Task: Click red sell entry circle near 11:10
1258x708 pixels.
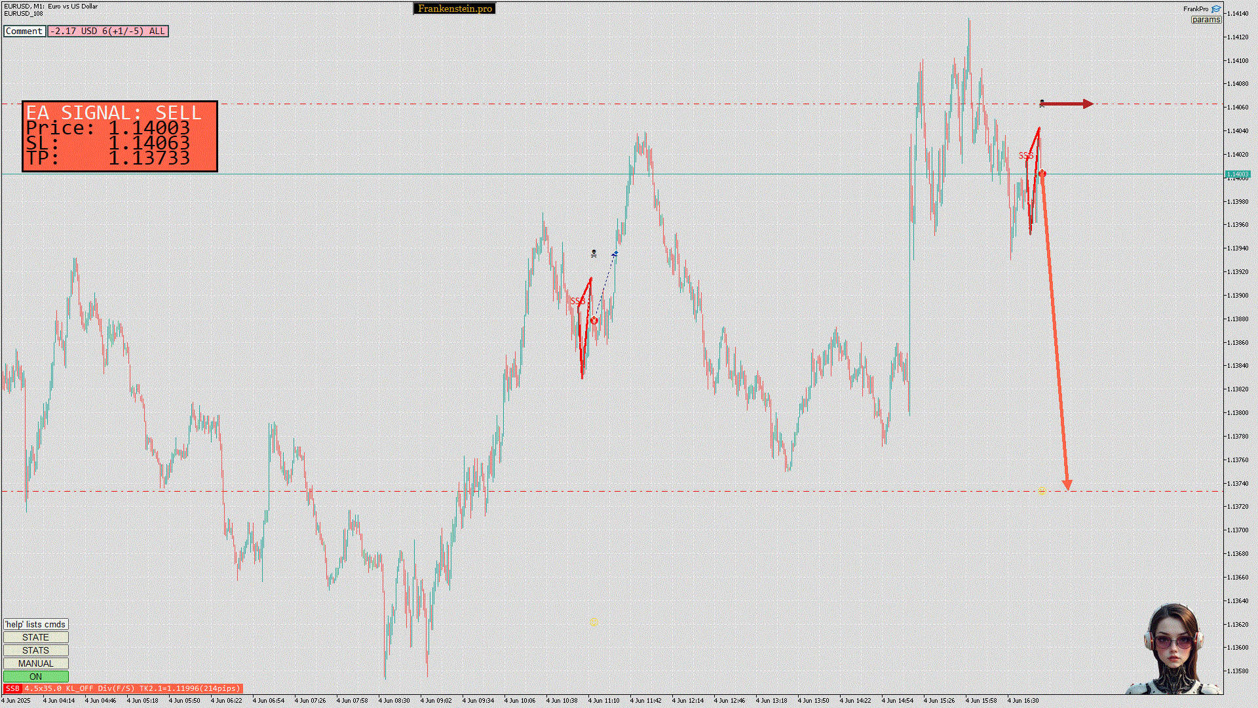Action: [594, 321]
